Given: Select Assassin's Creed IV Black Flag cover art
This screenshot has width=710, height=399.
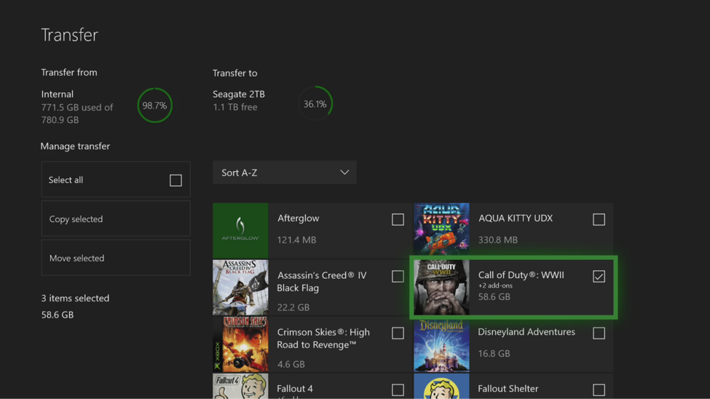Looking at the screenshot, I should point(240,287).
